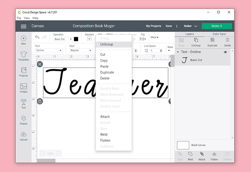Screen dimensions: 251x172
Task: Click the Flatten icon at panel bottom
Action: (214, 154)
